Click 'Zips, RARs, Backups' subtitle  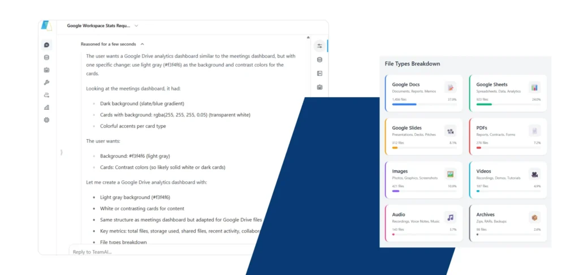[x=491, y=221]
